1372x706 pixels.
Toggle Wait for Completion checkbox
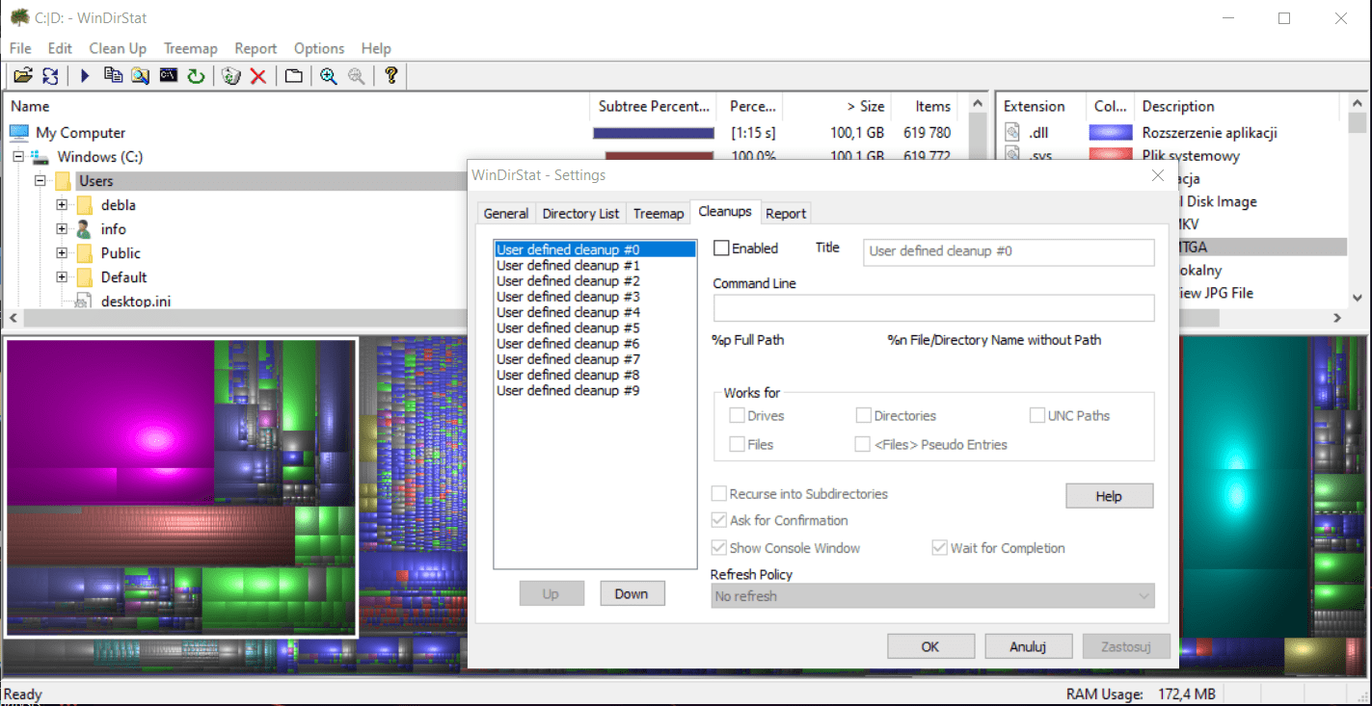[x=939, y=548]
